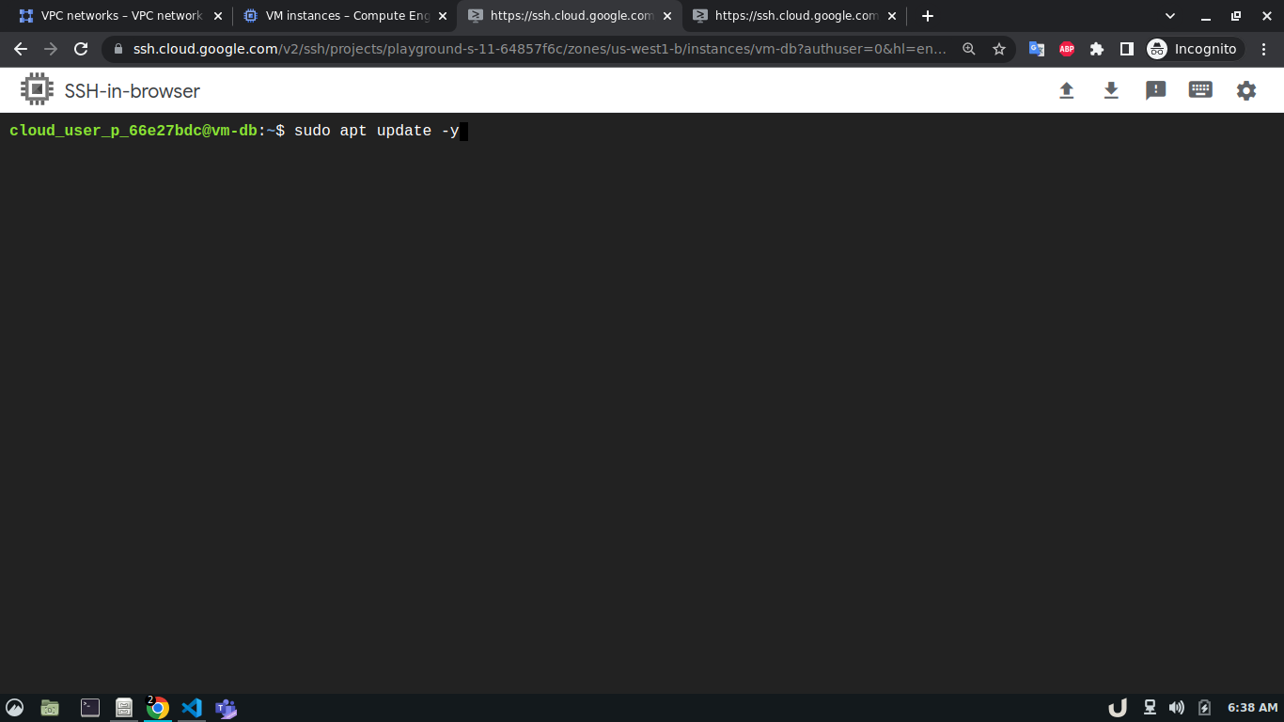Open Google Translate extension
1284x722 pixels.
point(1037,49)
